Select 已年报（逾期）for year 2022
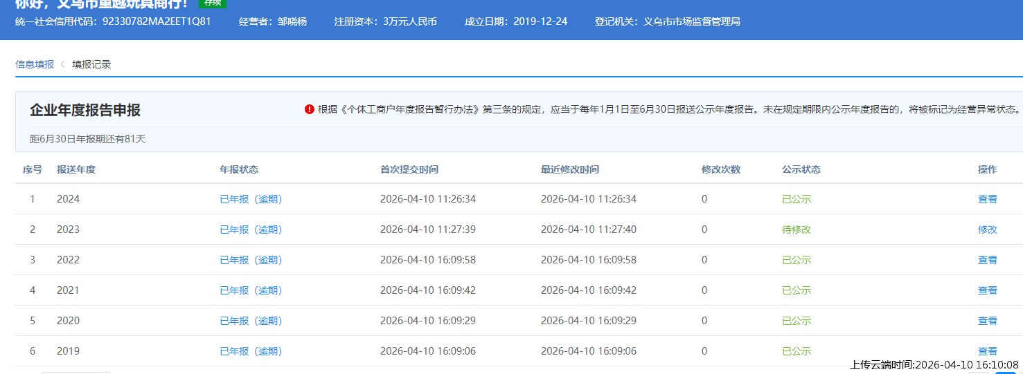 pyautogui.click(x=251, y=260)
